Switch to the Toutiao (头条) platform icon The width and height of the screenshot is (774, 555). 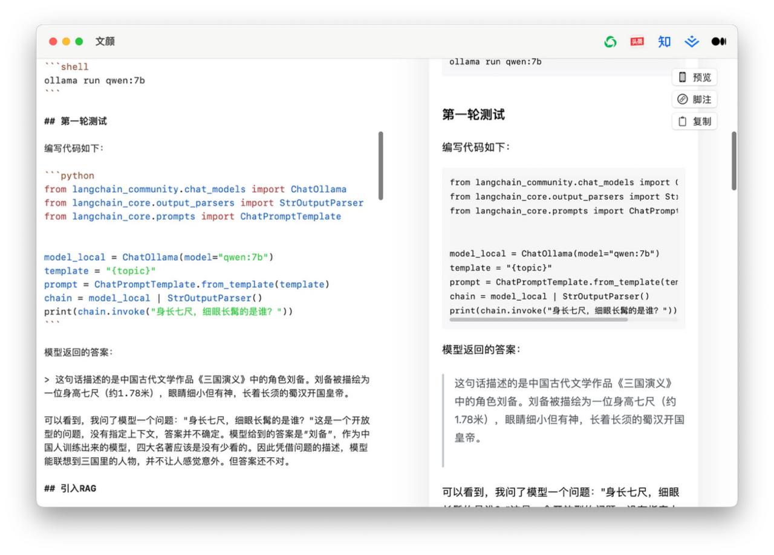pos(637,42)
